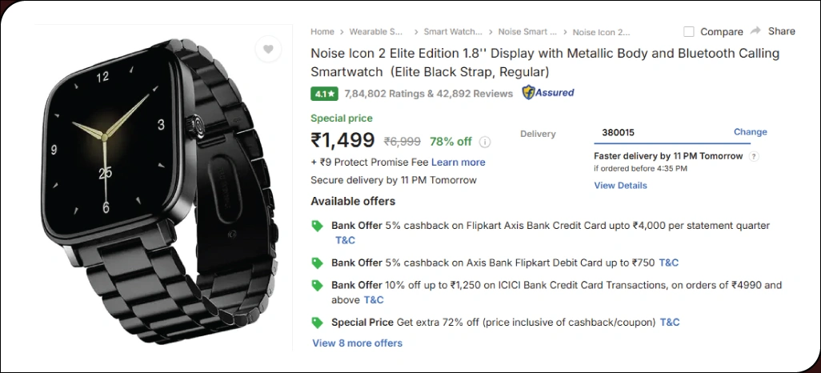Click the green tag icon beside ICICI Bank offer
Viewport: 821px width, 373px height.
coord(318,285)
